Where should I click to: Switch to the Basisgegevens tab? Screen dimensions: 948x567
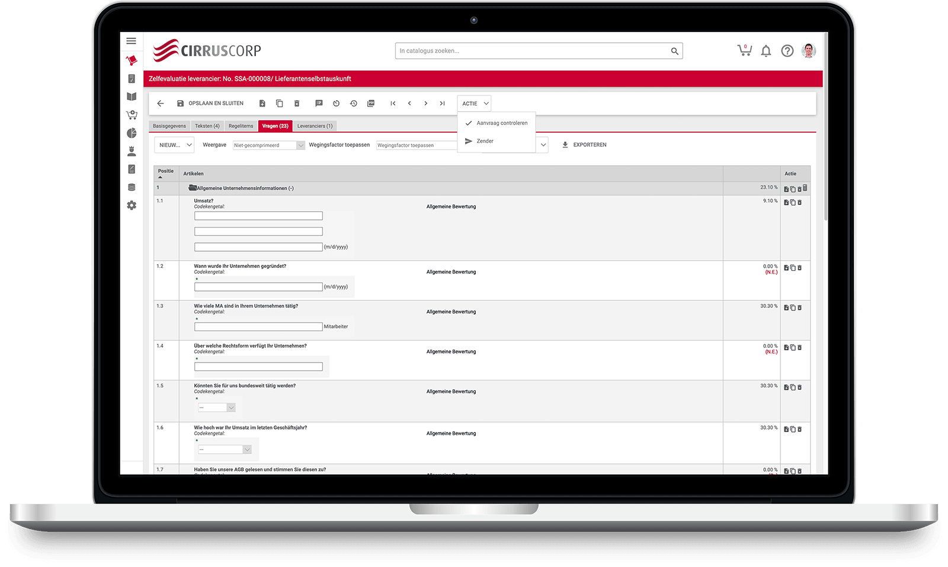tap(169, 126)
